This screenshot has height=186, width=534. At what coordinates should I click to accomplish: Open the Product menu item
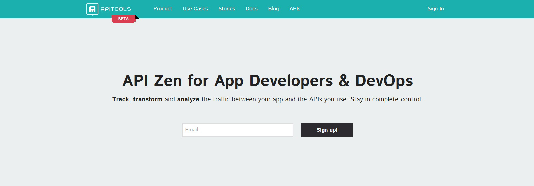[x=163, y=9]
